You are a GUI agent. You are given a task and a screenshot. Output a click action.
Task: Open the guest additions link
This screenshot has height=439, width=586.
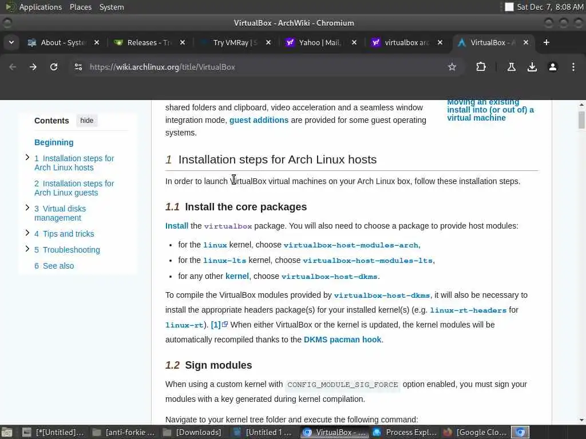click(259, 120)
